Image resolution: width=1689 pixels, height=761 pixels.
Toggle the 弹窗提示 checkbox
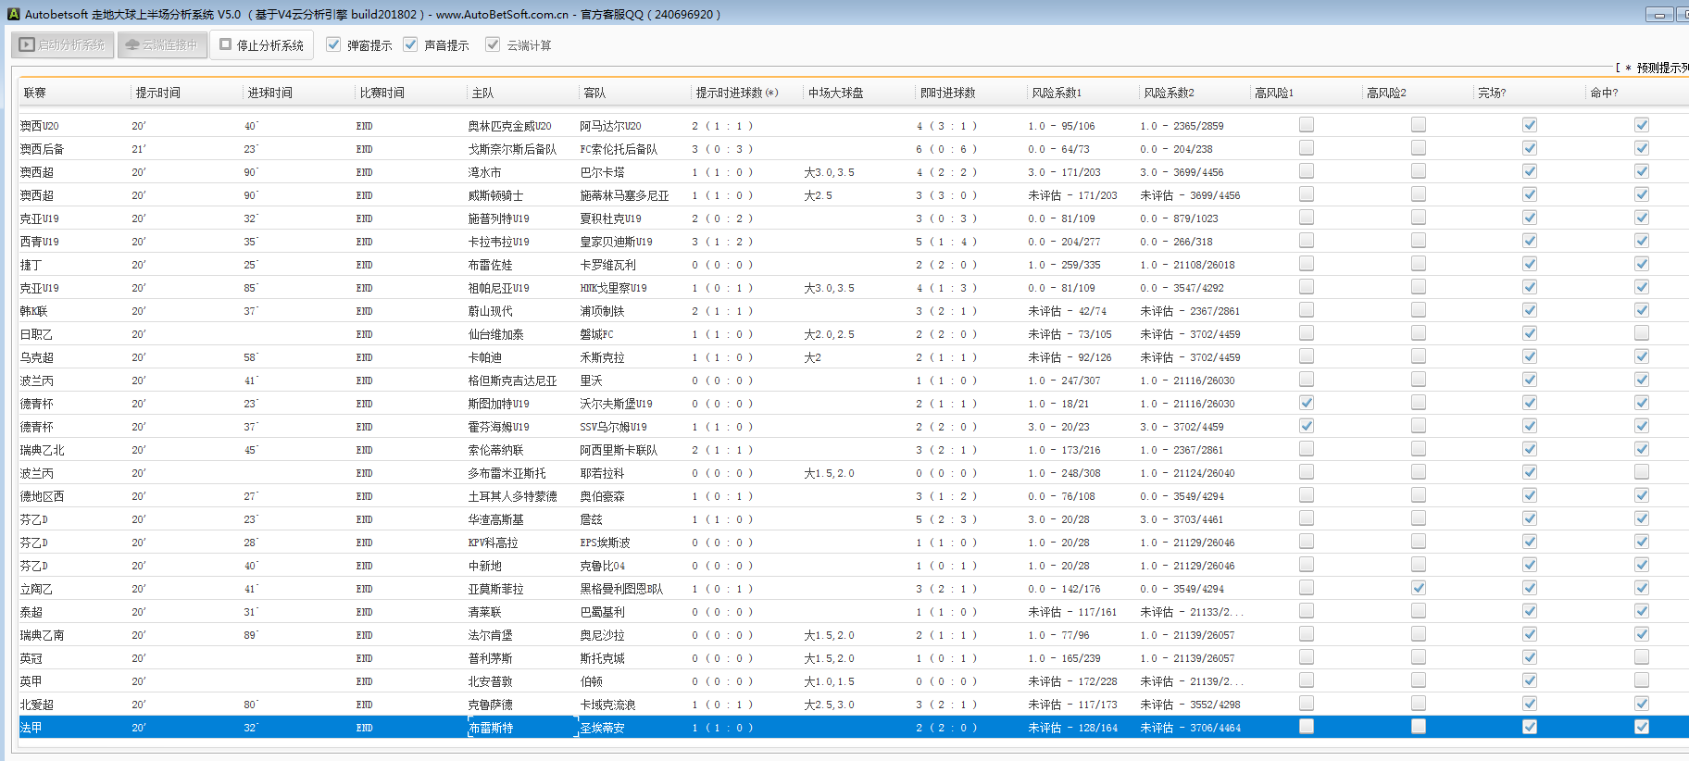coord(334,44)
